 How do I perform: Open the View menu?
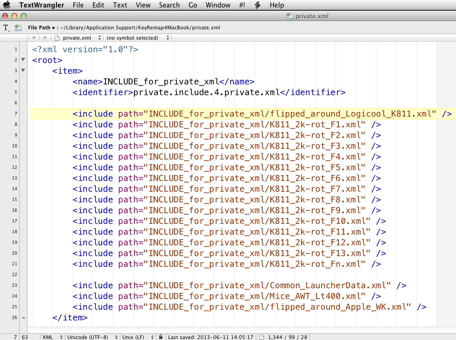143,5
